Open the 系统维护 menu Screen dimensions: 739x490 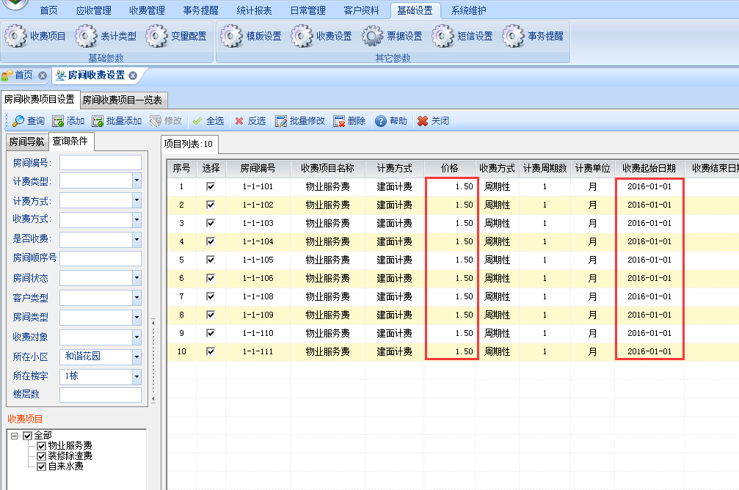tap(468, 10)
